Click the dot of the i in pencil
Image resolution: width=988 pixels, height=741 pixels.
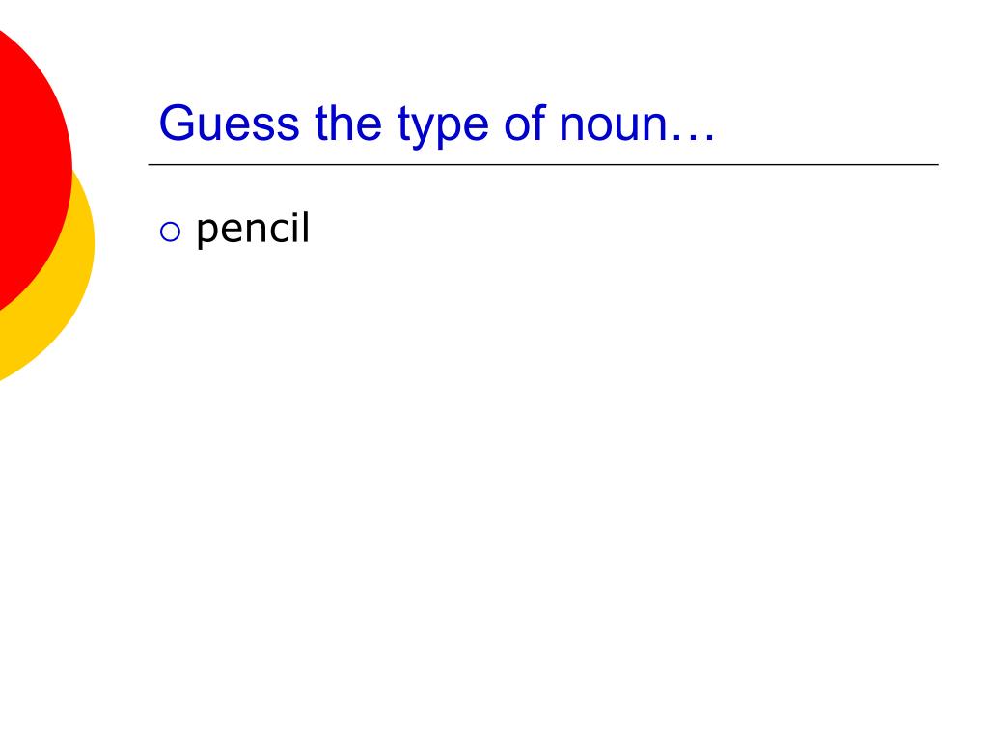point(294,215)
